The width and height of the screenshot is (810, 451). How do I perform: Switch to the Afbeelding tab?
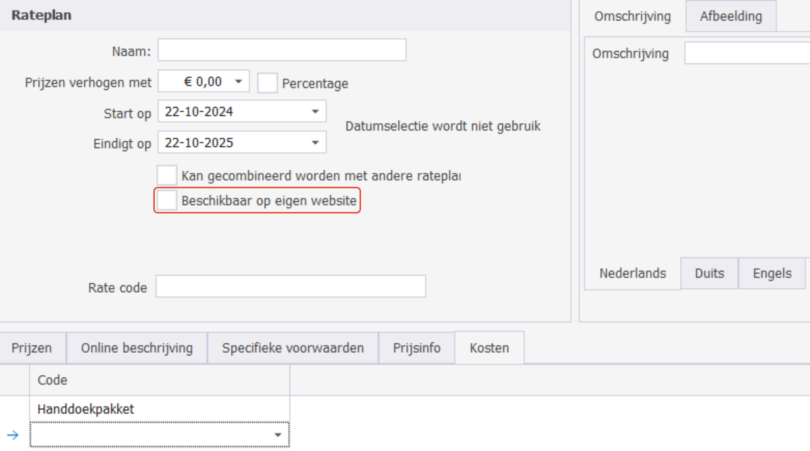(x=731, y=17)
